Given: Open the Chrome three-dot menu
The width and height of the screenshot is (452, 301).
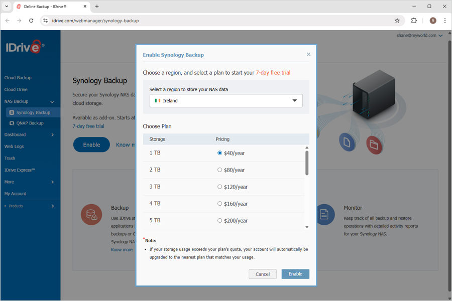Looking at the screenshot, I should pos(445,21).
